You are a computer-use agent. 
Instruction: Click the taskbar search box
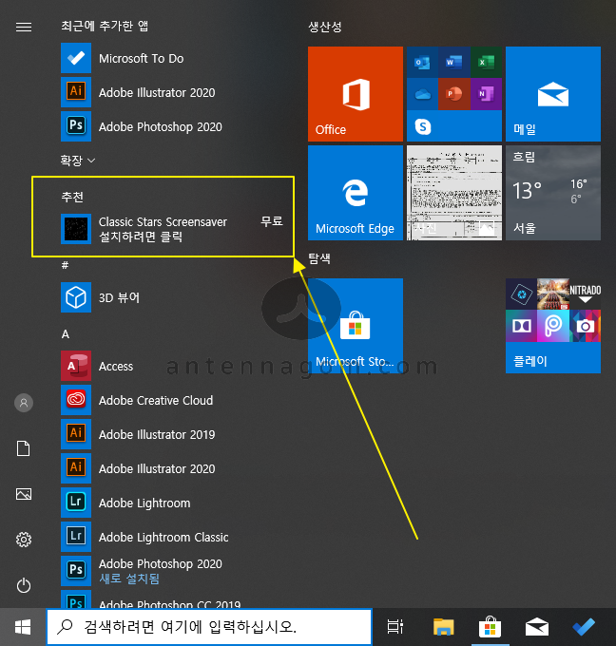pyautogui.click(x=209, y=627)
